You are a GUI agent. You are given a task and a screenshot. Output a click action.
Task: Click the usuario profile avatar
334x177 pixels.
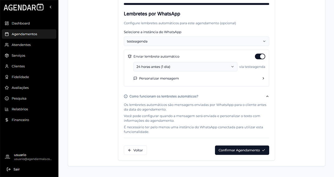point(7,157)
